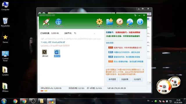Click search icon in background Explorer window
Image resolution: width=186 pixels, height=104 pixels.
coord(149,14)
